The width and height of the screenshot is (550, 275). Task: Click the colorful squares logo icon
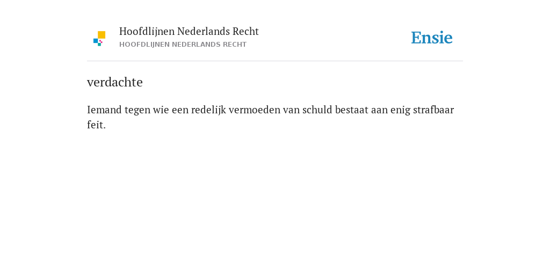[x=99, y=39]
